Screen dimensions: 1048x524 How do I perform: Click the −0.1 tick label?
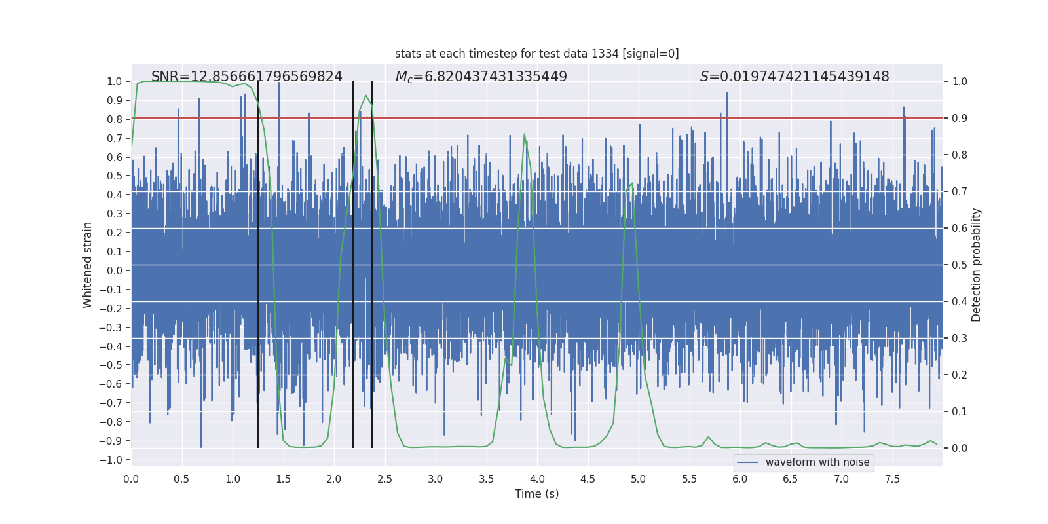111,290
